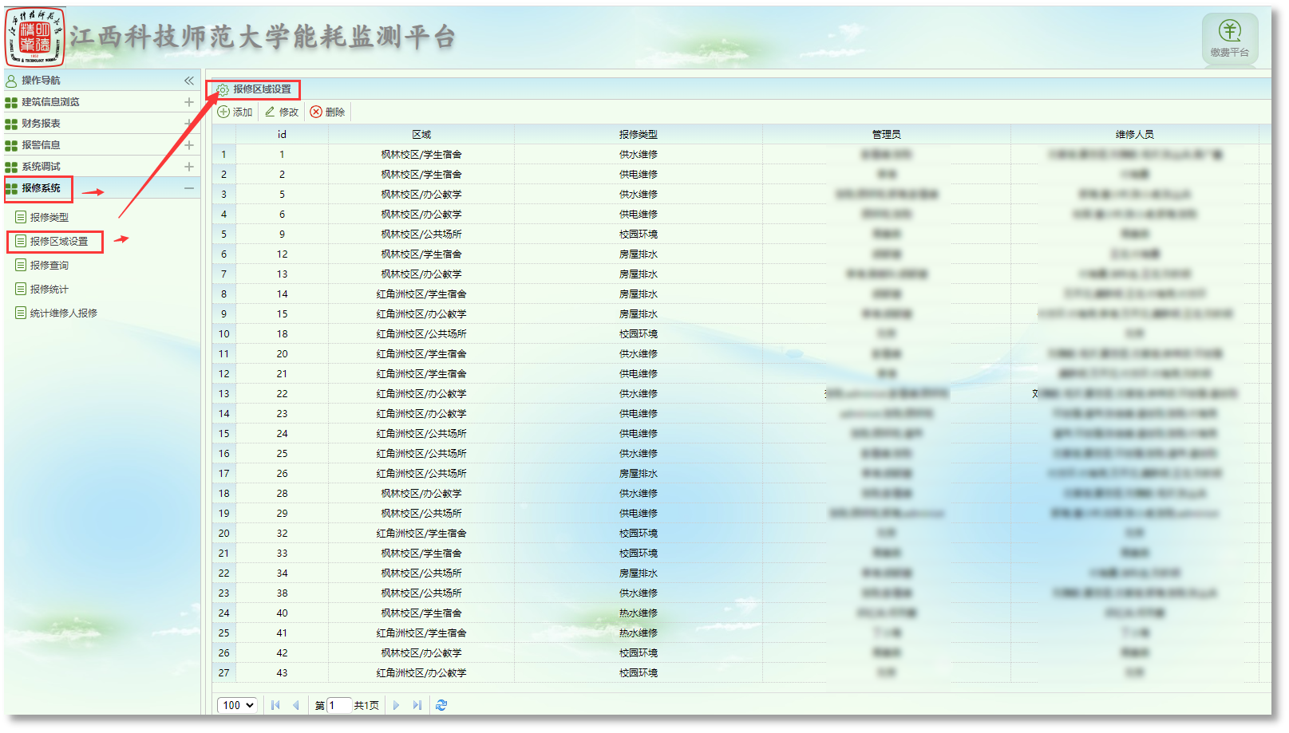Refresh the table with the pager refresh icon
Viewport: 1289px width, 733px height.
tap(441, 705)
